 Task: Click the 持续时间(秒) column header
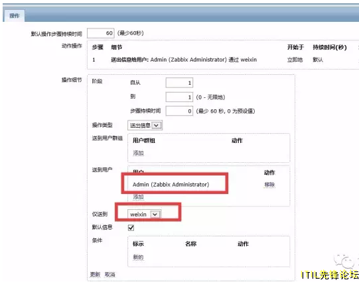330,47
